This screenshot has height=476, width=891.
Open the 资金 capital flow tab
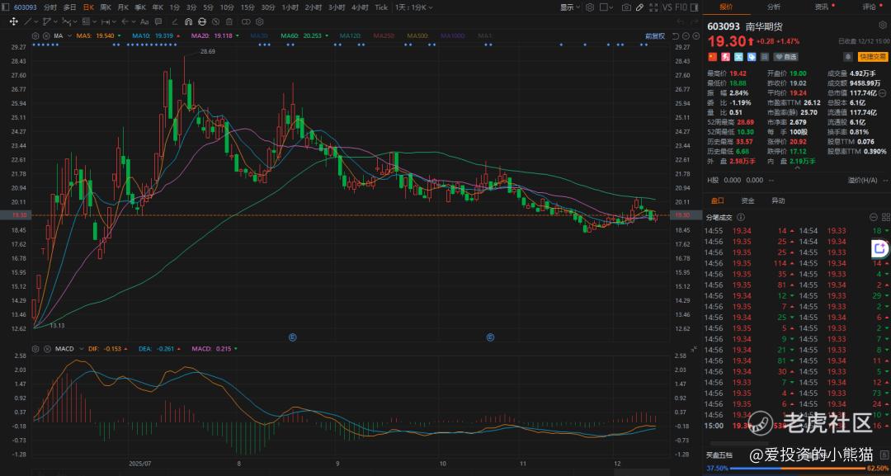tap(747, 200)
